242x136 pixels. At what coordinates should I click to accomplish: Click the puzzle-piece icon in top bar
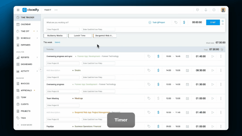[x=197, y=10]
